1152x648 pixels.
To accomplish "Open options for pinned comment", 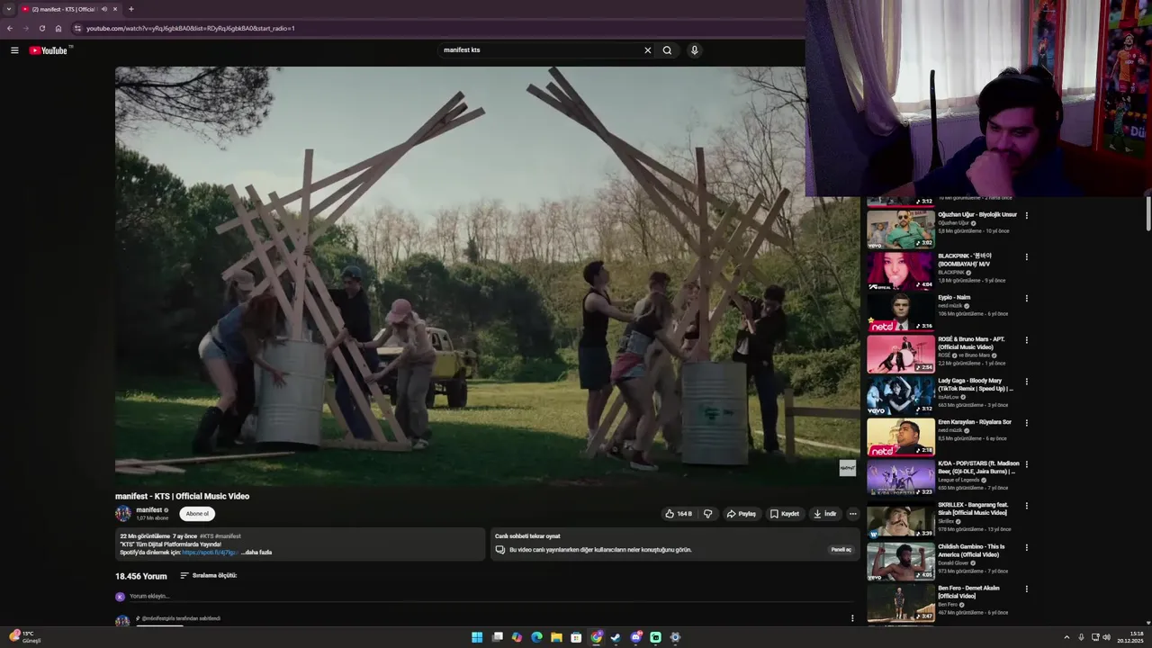I will 852,618.
